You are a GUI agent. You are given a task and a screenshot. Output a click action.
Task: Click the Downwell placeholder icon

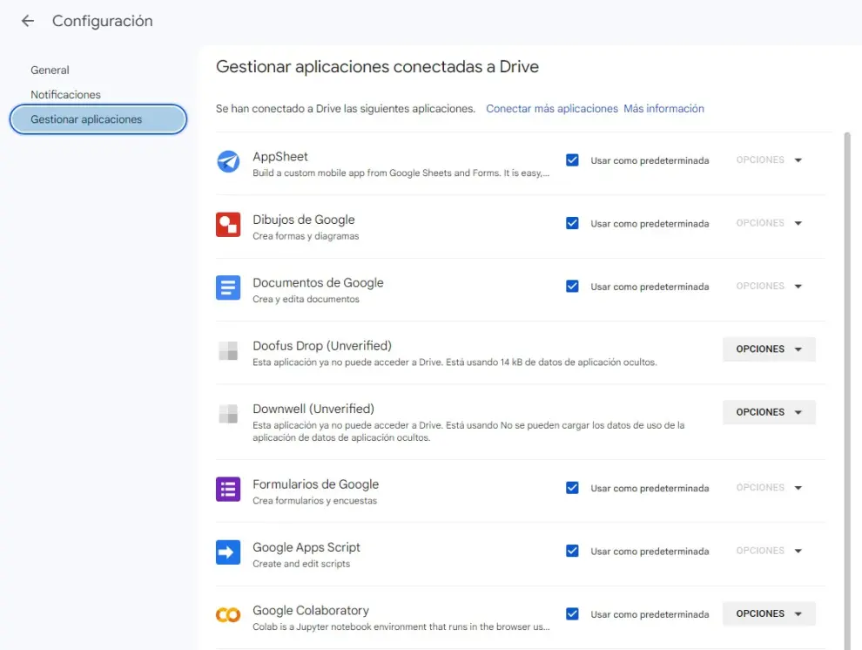[x=228, y=414]
